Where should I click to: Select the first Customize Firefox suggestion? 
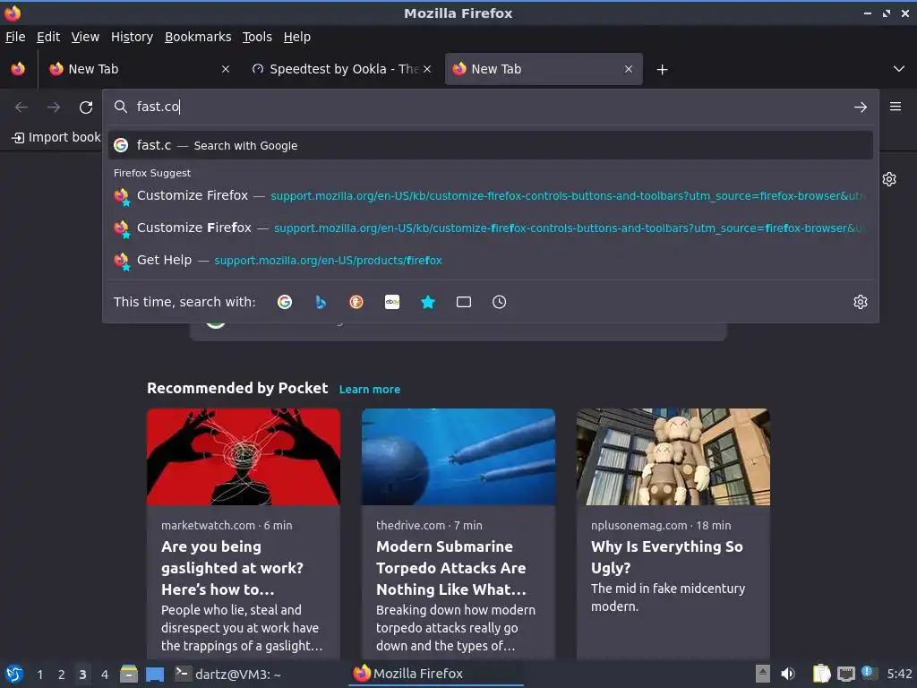[490, 195]
